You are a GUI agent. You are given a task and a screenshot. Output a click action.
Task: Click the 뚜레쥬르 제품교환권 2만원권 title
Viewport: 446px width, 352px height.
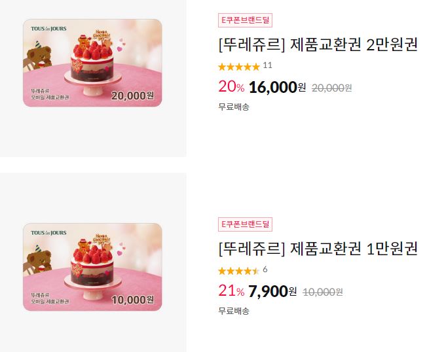click(x=318, y=44)
